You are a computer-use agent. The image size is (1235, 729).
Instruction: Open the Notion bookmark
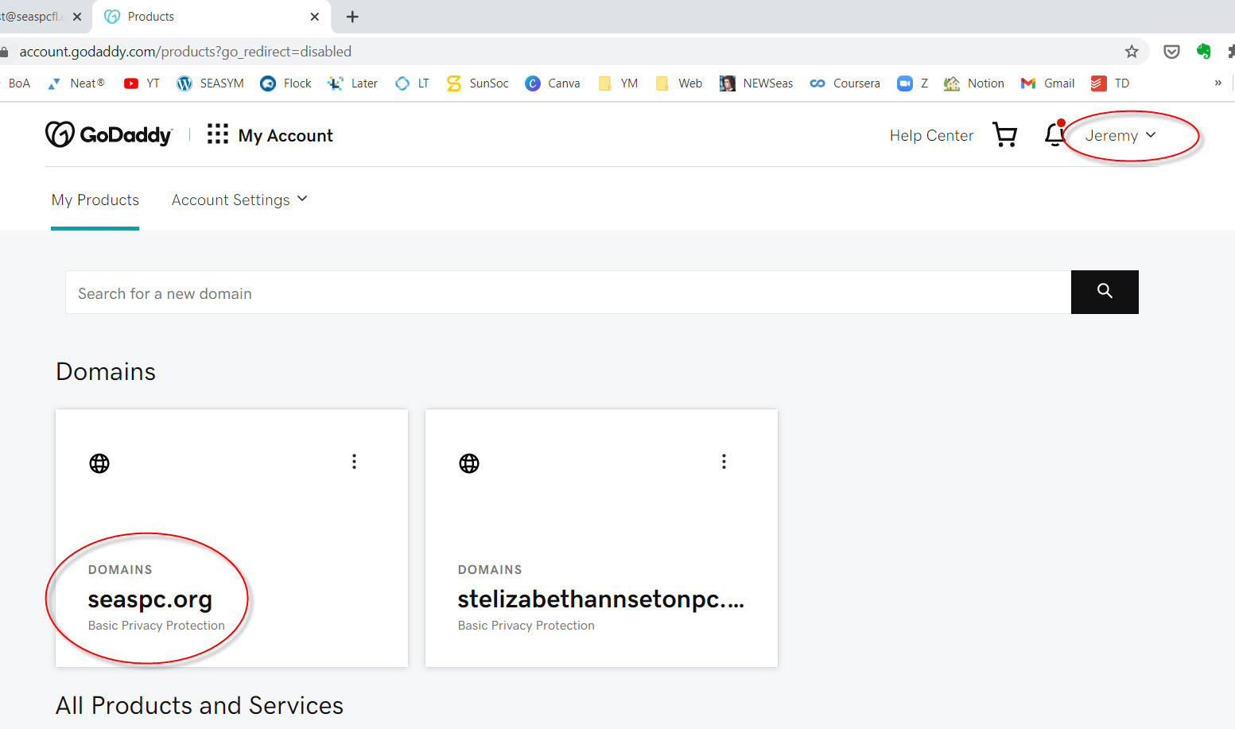[974, 83]
